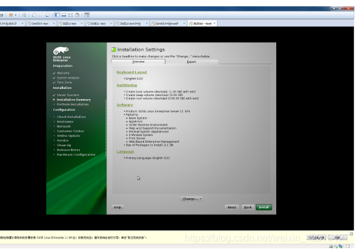This screenshot has height=249, width=355.
Task: Click the green Install button
Action: tap(264, 207)
